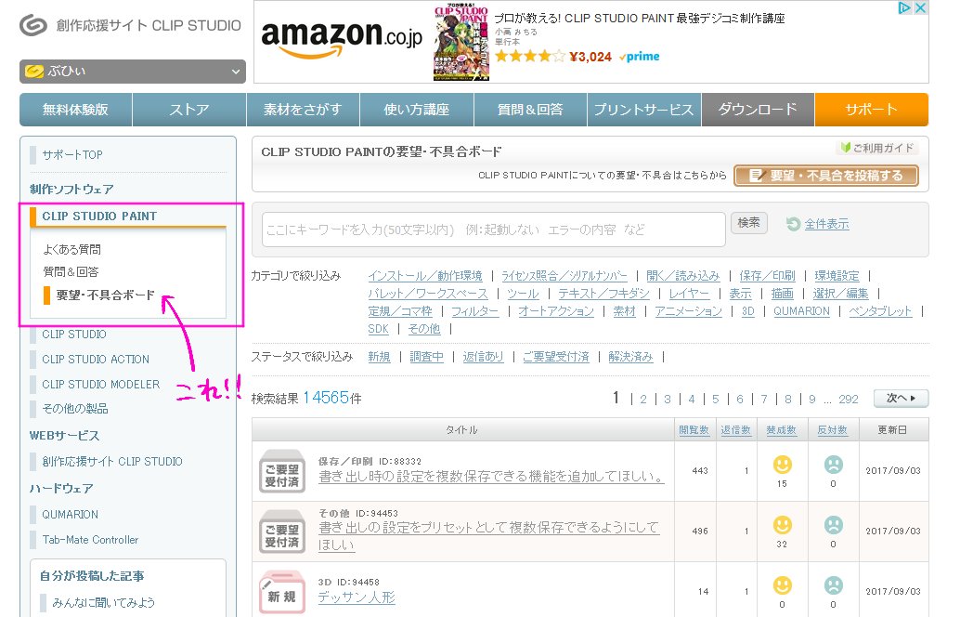Open サポートTOP in the sidebar
960x617 pixels.
pyautogui.click(x=72, y=155)
